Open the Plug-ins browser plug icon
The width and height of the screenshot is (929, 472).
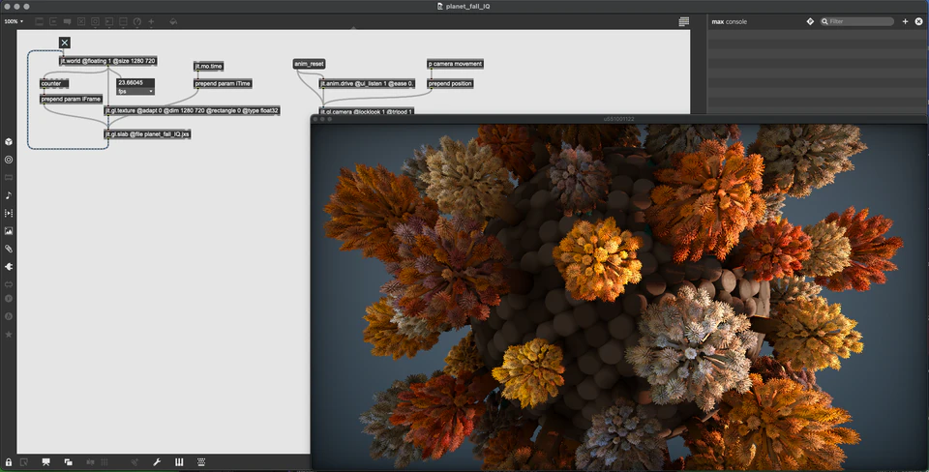[x=9, y=267]
